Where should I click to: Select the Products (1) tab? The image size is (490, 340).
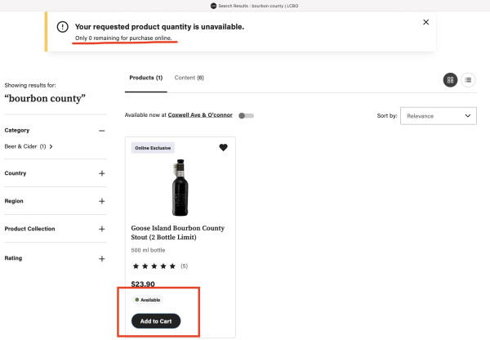pos(146,78)
